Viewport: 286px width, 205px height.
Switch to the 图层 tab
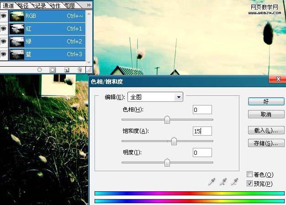coord(70,5)
